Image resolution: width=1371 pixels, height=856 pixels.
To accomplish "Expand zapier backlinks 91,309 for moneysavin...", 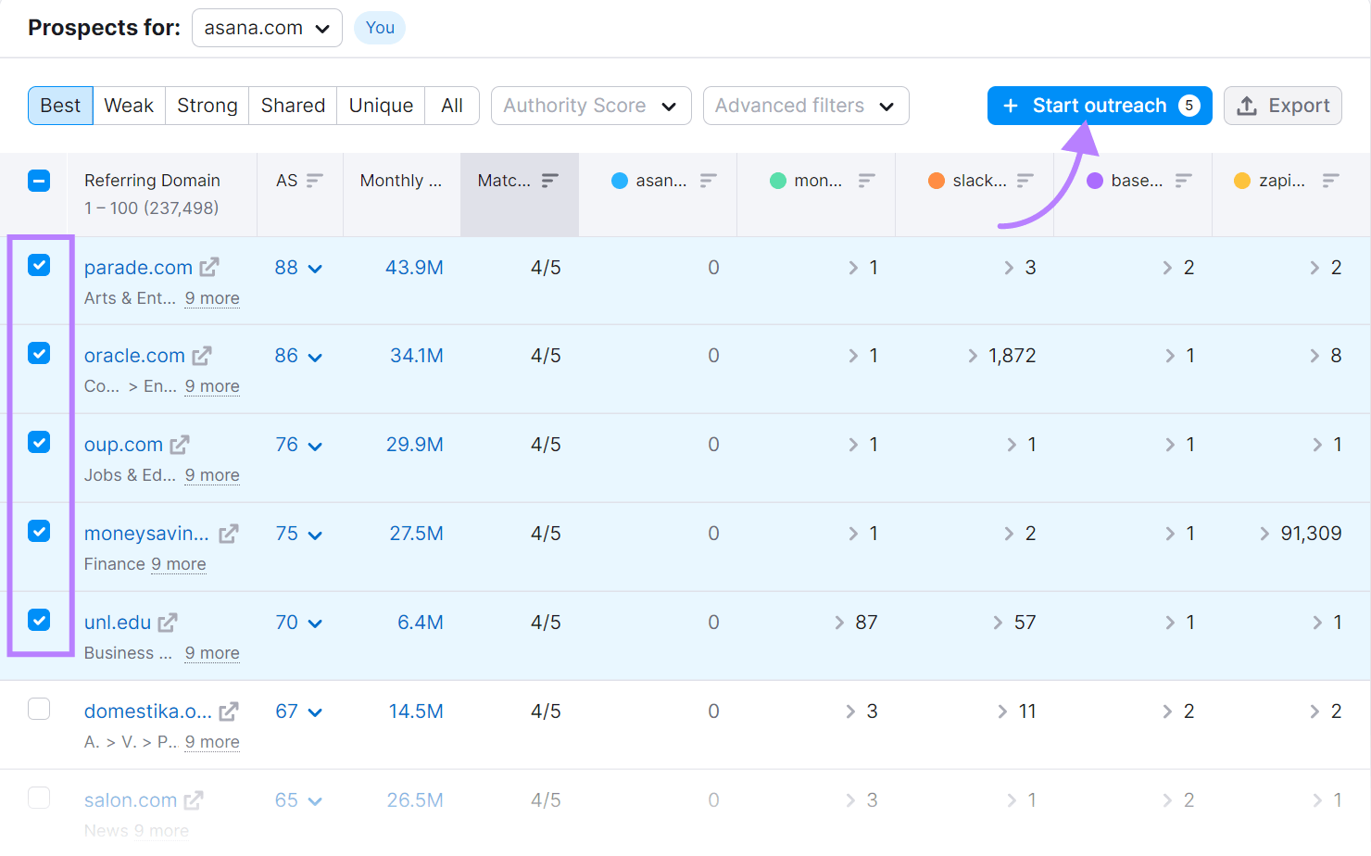I will click(x=1301, y=534).
